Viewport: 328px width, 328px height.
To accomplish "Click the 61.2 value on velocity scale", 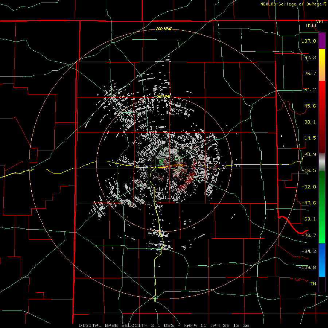I will [310, 90].
